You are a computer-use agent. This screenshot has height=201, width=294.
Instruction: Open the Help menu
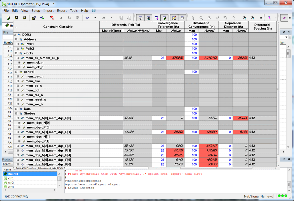(85, 11)
